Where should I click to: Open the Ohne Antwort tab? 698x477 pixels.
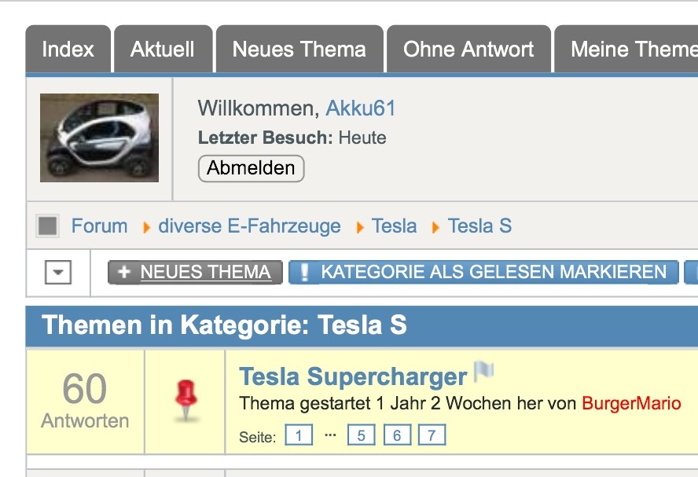(468, 50)
